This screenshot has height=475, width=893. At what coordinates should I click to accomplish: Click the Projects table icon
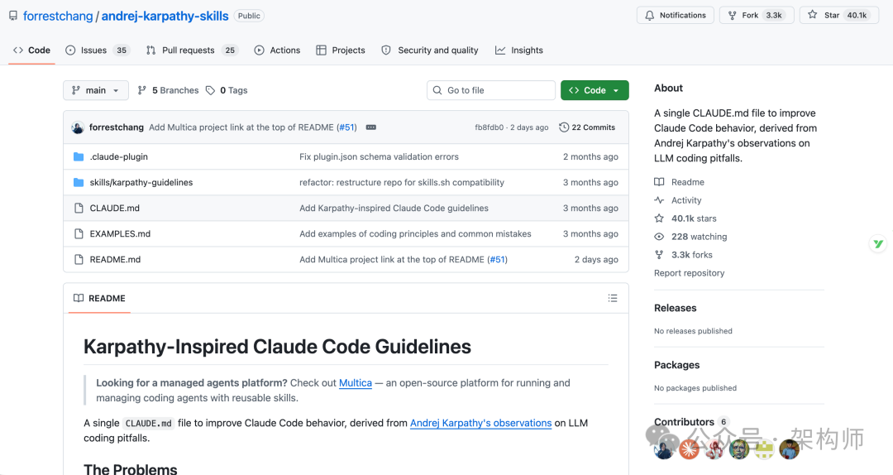pos(321,50)
